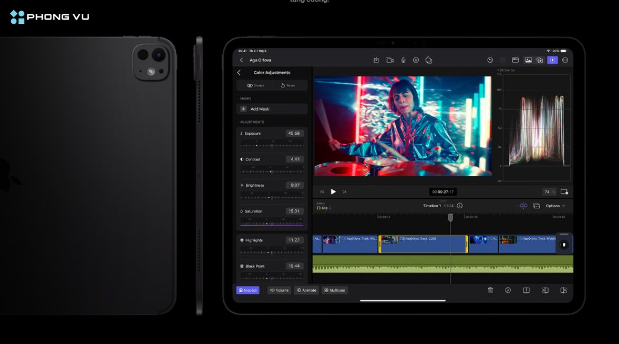The image size is (619, 344).
Task: Click the right yellow trim handle
Action: (x=466, y=244)
